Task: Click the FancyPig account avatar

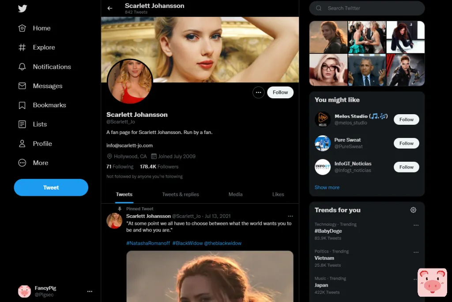Action: [x=25, y=291]
